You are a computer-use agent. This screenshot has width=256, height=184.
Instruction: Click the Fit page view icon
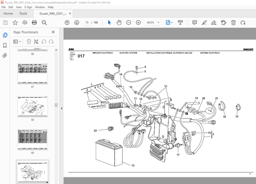[168, 23]
